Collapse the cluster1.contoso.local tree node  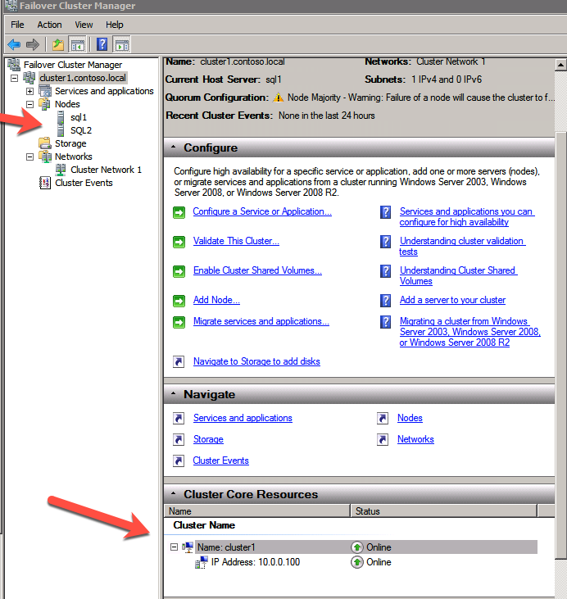coord(15,79)
